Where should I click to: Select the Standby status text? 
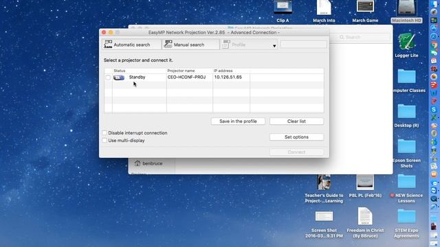137,77
